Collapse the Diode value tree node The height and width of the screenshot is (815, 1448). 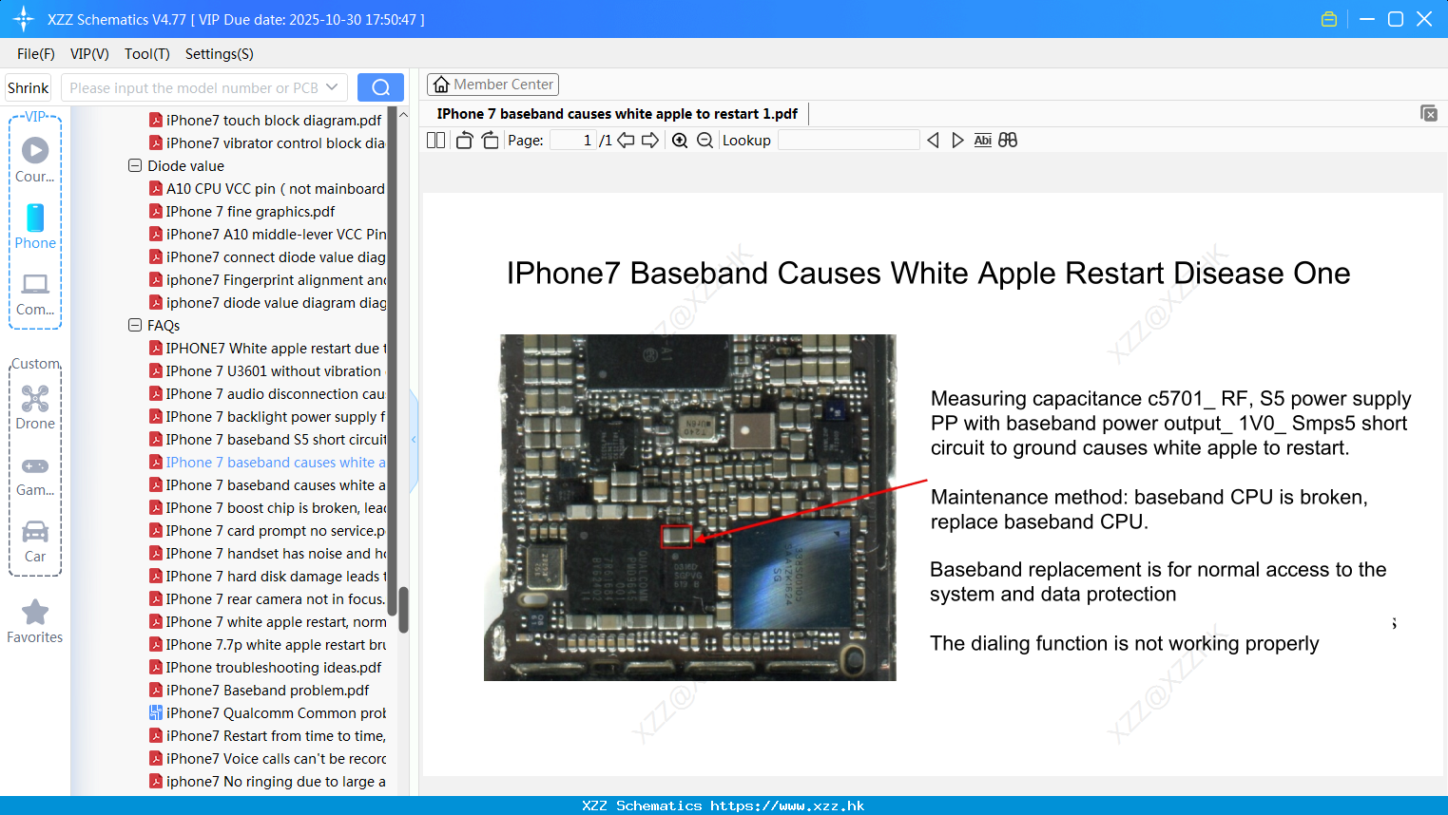tap(134, 165)
